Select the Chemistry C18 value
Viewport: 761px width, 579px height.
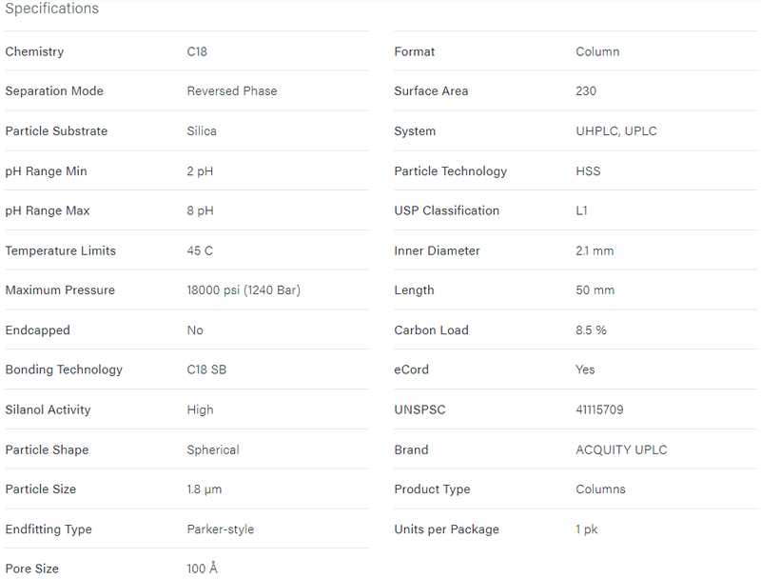[x=197, y=51]
